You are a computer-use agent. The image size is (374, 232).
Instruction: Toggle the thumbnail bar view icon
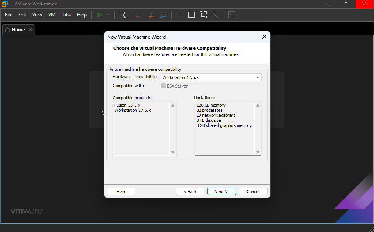(x=191, y=15)
